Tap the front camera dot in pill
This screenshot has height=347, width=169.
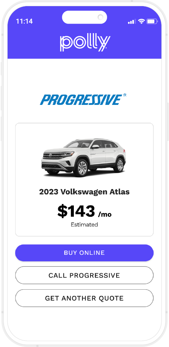coord(100,17)
